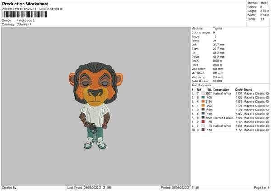Click the 'Stop Sequence:' heading
The height and width of the screenshot is (191, 271).
click(201, 86)
